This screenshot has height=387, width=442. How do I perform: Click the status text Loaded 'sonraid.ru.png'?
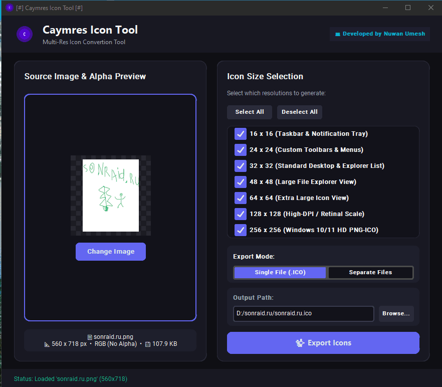(71, 379)
